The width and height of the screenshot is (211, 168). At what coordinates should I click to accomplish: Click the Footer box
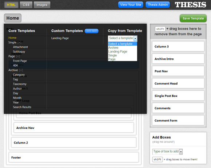click(74, 157)
